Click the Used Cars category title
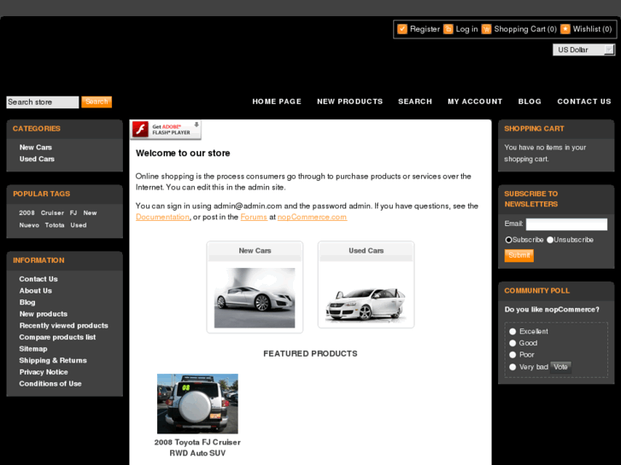 pyautogui.click(x=366, y=251)
